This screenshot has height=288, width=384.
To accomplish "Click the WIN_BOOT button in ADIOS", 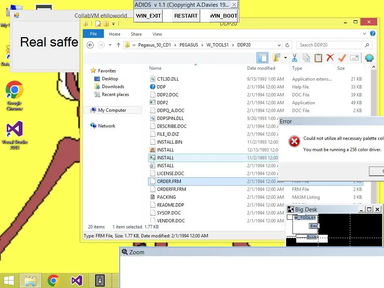I will (x=223, y=16).
